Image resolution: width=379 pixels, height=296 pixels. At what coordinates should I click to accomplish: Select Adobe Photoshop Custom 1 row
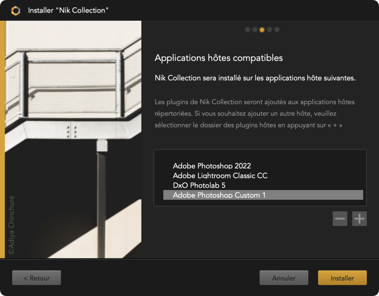pyautogui.click(x=263, y=195)
